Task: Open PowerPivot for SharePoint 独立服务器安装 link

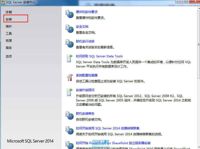Action: pyautogui.click(x=113, y=143)
